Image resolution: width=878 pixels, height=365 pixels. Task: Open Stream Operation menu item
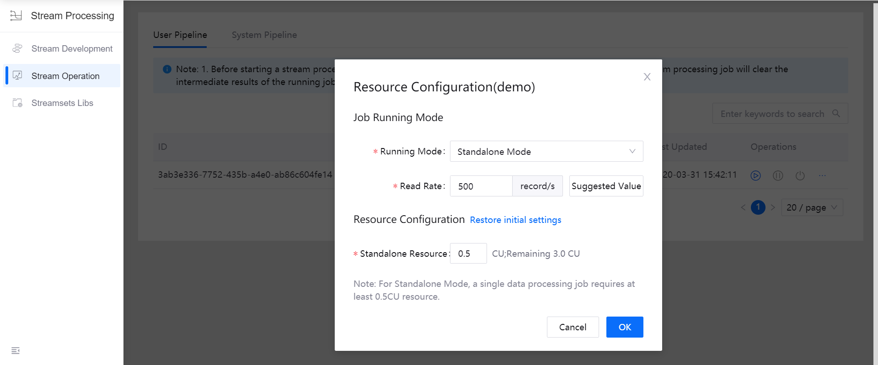[62, 76]
